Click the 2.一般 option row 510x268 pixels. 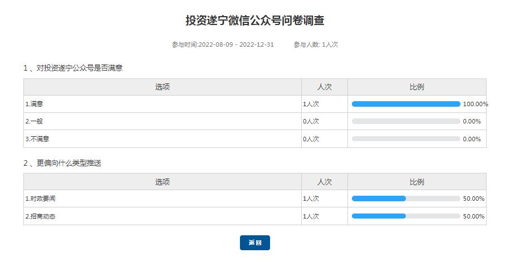pos(34,121)
